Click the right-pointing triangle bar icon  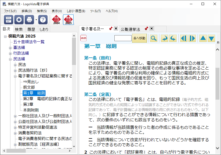click(192, 38)
